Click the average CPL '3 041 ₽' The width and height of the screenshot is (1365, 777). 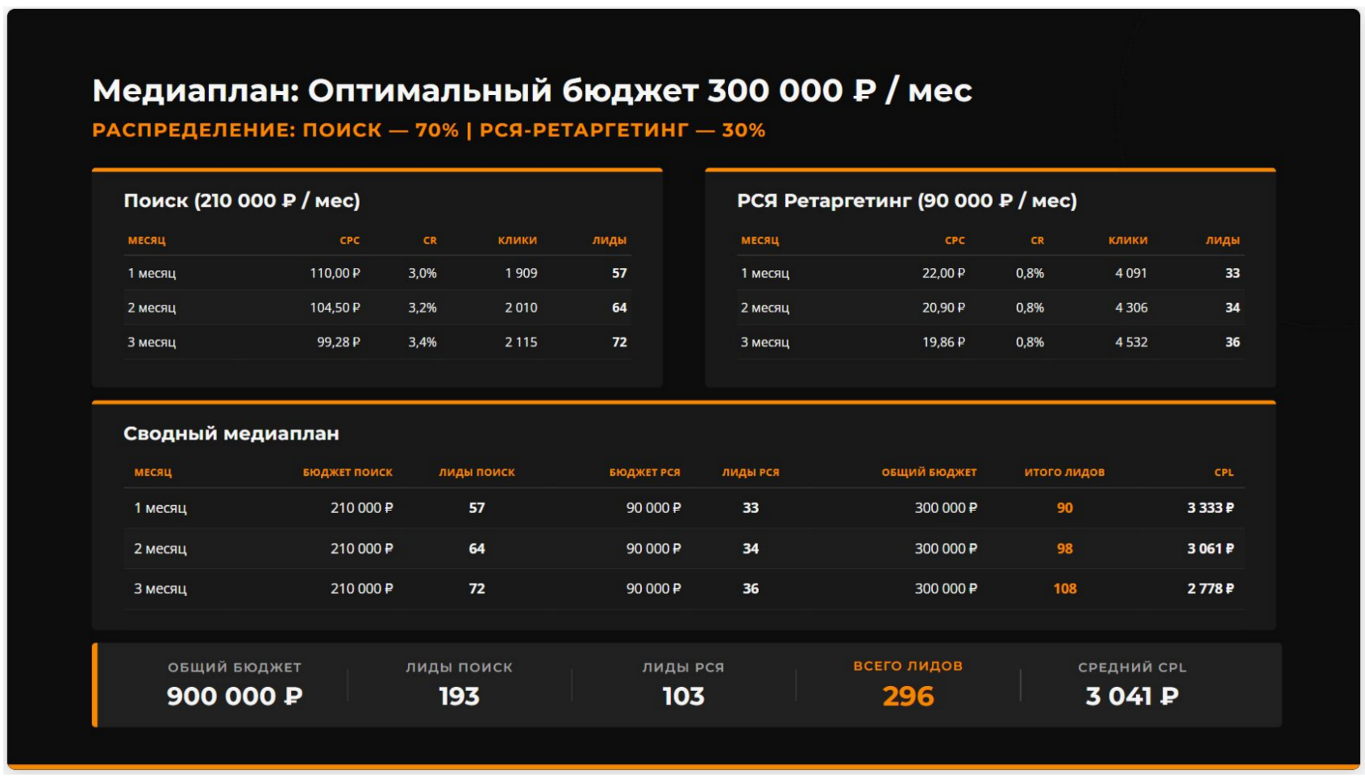pos(1132,696)
